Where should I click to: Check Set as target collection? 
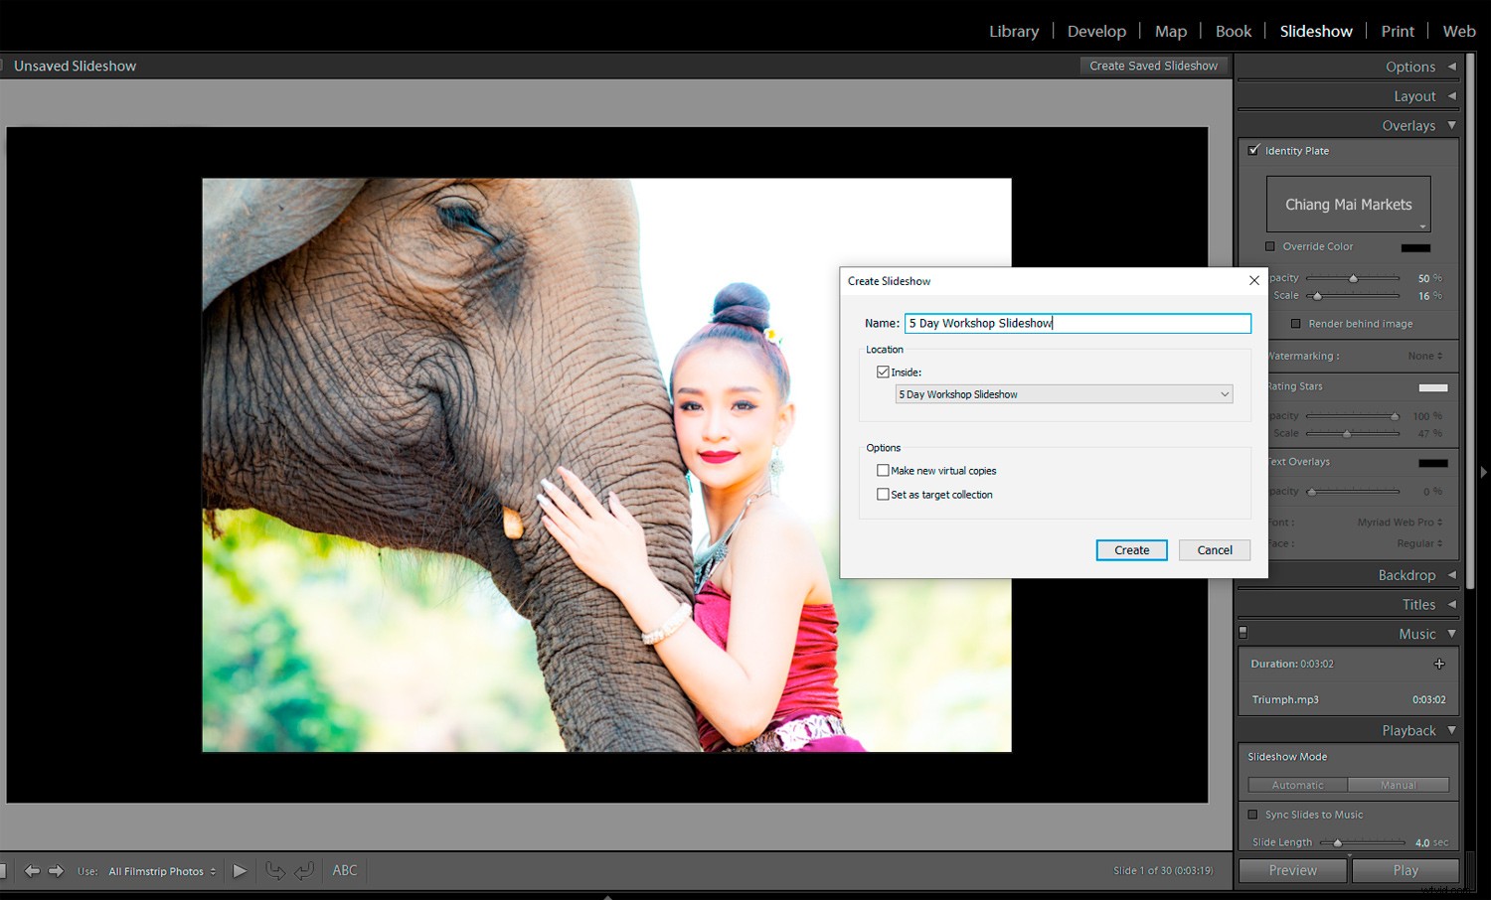tap(883, 494)
